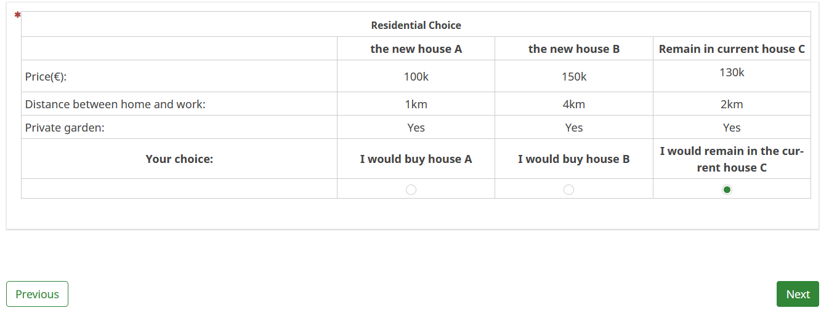Click the "Remain in current house C" header

coord(732,49)
